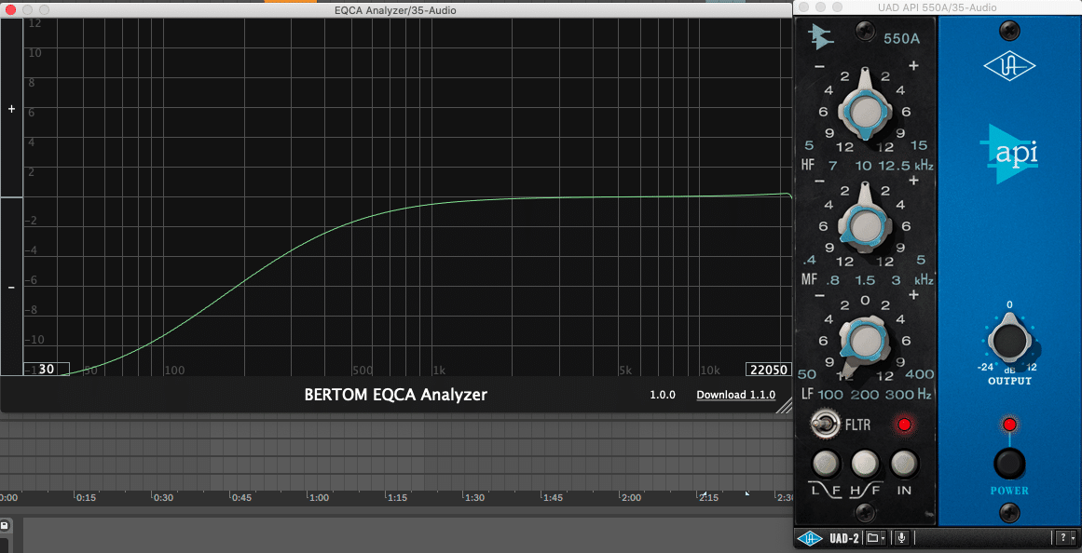Click the 22050 maximum frequency field
The height and width of the screenshot is (553, 1082).
pyautogui.click(x=768, y=369)
